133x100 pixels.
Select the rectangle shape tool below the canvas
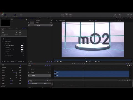pos(86,62)
